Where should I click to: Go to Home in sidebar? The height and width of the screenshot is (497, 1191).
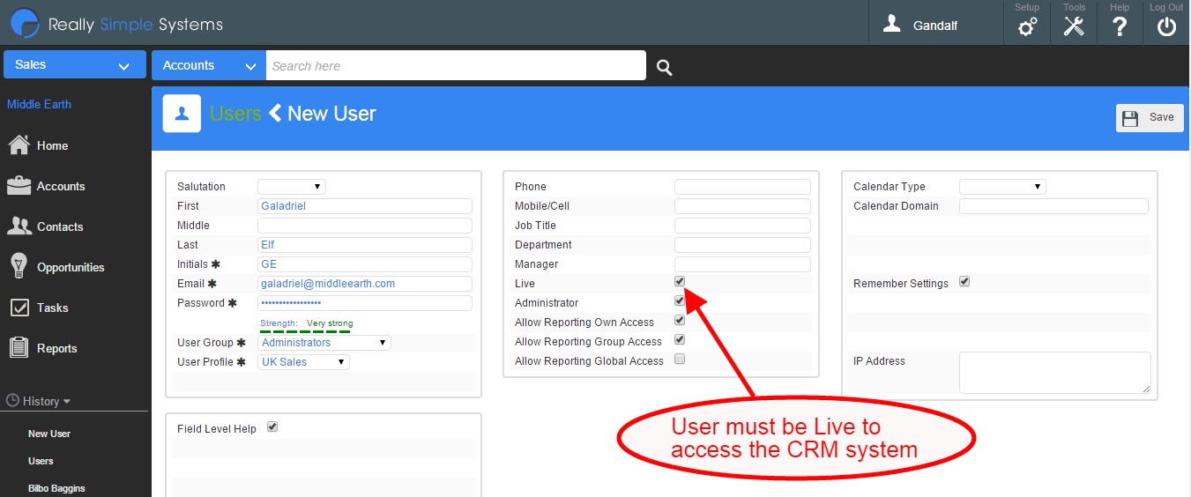[x=53, y=145]
